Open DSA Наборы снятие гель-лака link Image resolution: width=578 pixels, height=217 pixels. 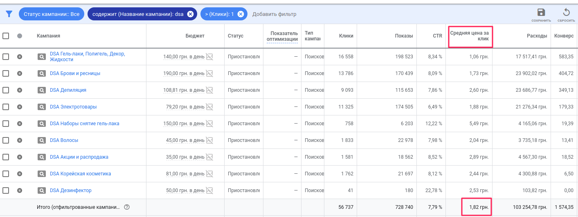click(85, 124)
